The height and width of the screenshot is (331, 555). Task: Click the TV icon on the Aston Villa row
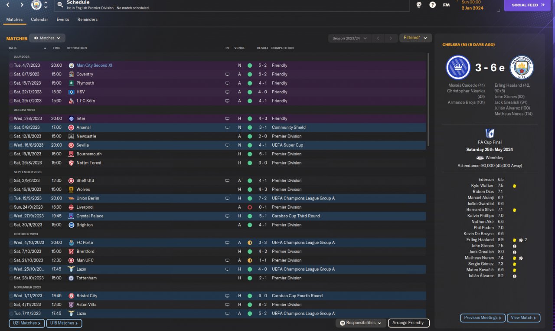[227, 305]
